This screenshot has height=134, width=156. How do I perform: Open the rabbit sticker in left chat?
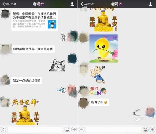click(64, 37)
